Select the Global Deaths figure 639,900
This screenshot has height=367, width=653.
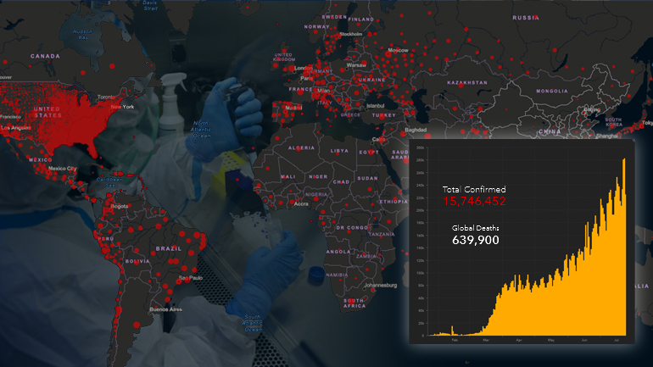(475, 240)
